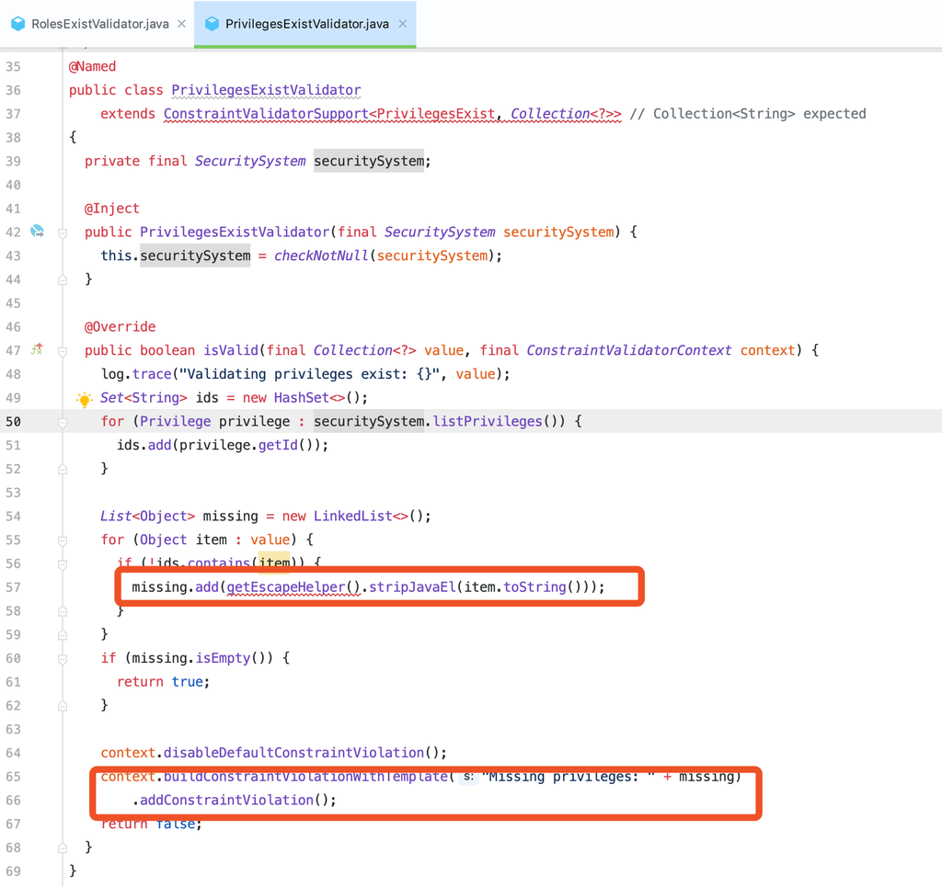
Task: Click addConstraintViolation on line 66
Action: [x=226, y=800]
